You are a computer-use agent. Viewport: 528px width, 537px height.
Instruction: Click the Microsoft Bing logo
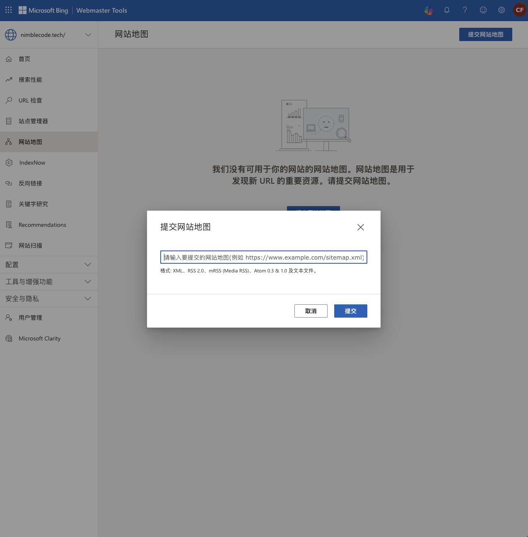coord(43,10)
